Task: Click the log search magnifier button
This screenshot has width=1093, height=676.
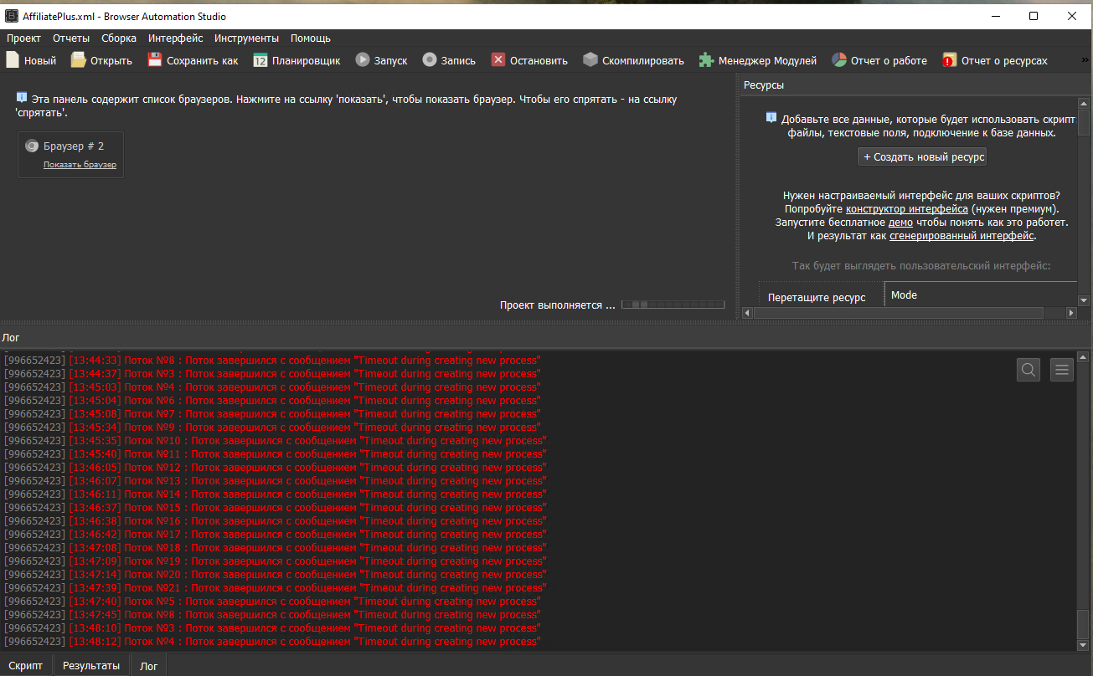Action: [x=1029, y=369]
